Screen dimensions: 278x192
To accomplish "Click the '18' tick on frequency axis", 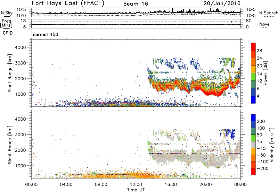I will [23, 21].
